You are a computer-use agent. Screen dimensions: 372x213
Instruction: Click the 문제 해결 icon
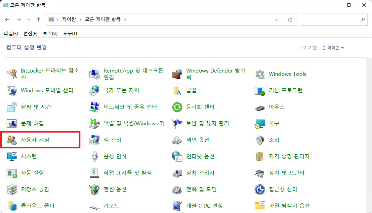12,124
